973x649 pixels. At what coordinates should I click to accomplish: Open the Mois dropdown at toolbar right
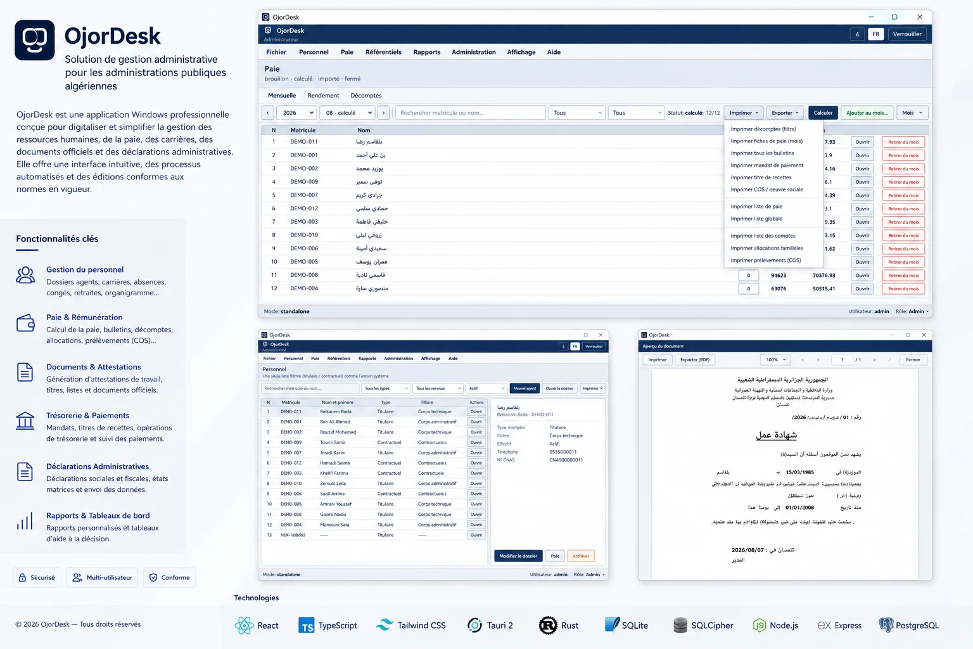click(912, 113)
